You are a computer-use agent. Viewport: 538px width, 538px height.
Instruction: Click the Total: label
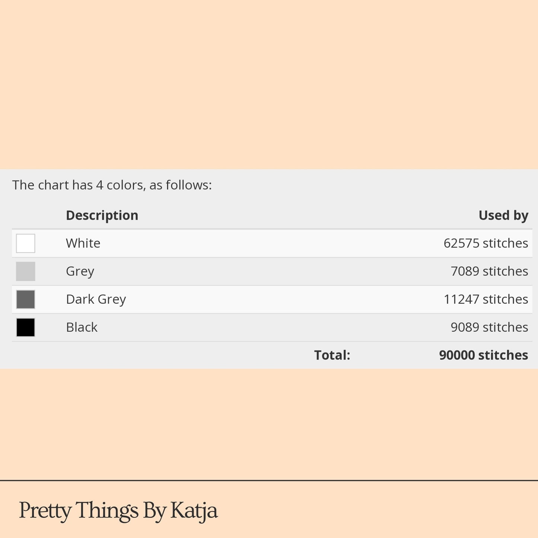pos(332,355)
